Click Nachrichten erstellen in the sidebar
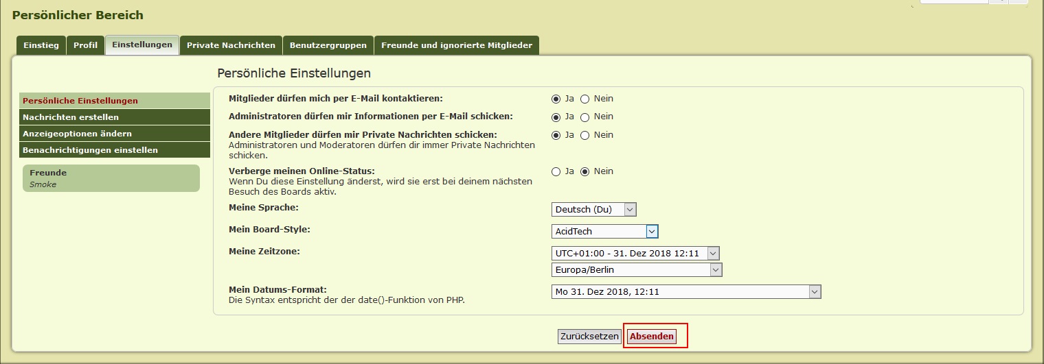 tap(71, 117)
